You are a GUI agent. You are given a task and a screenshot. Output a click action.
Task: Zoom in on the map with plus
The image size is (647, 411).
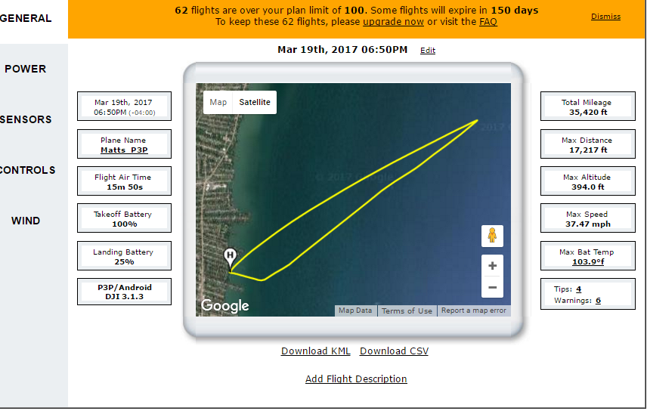click(492, 266)
